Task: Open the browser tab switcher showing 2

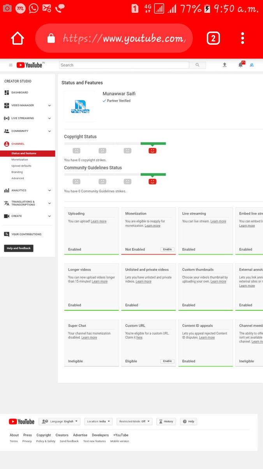Action: tap(213, 38)
